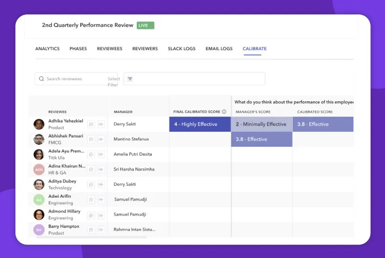Click manager 'Mantino Stefanus'
This screenshot has height=258, width=385.
(131, 139)
